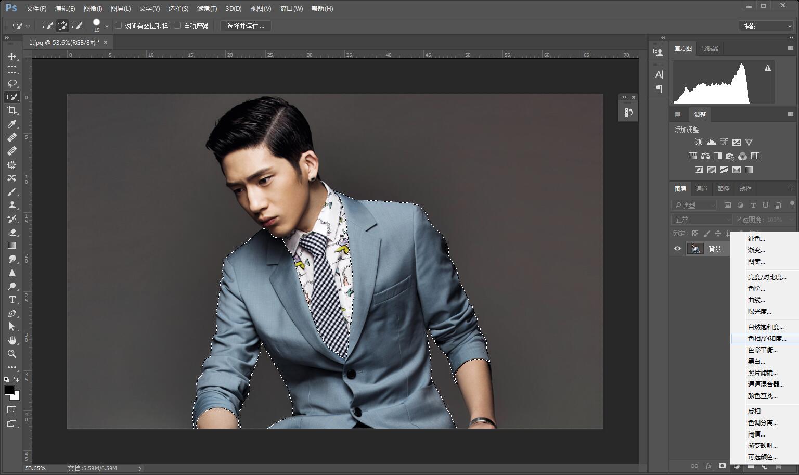Click the background color swatch
Viewport: 799px width, 475px height.
point(16,396)
